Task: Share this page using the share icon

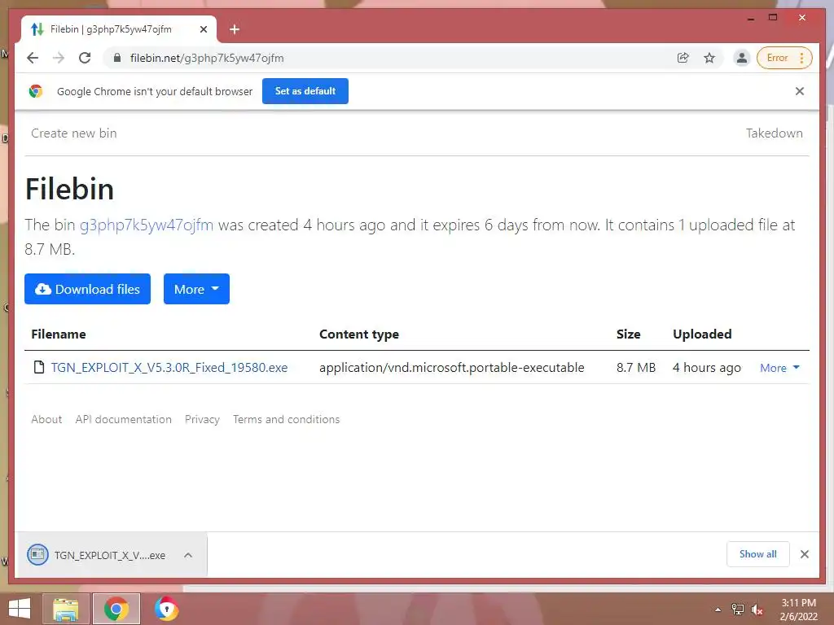Action: click(683, 58)
